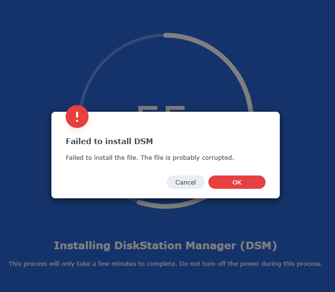335x292 pixels.
Task: Dismiss the dialog with Cancel
Action: click(x=186, y=182)
